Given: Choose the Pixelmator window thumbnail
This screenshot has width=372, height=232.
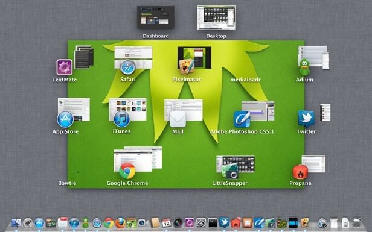Looking at the screenshot, I should point(194,57).
